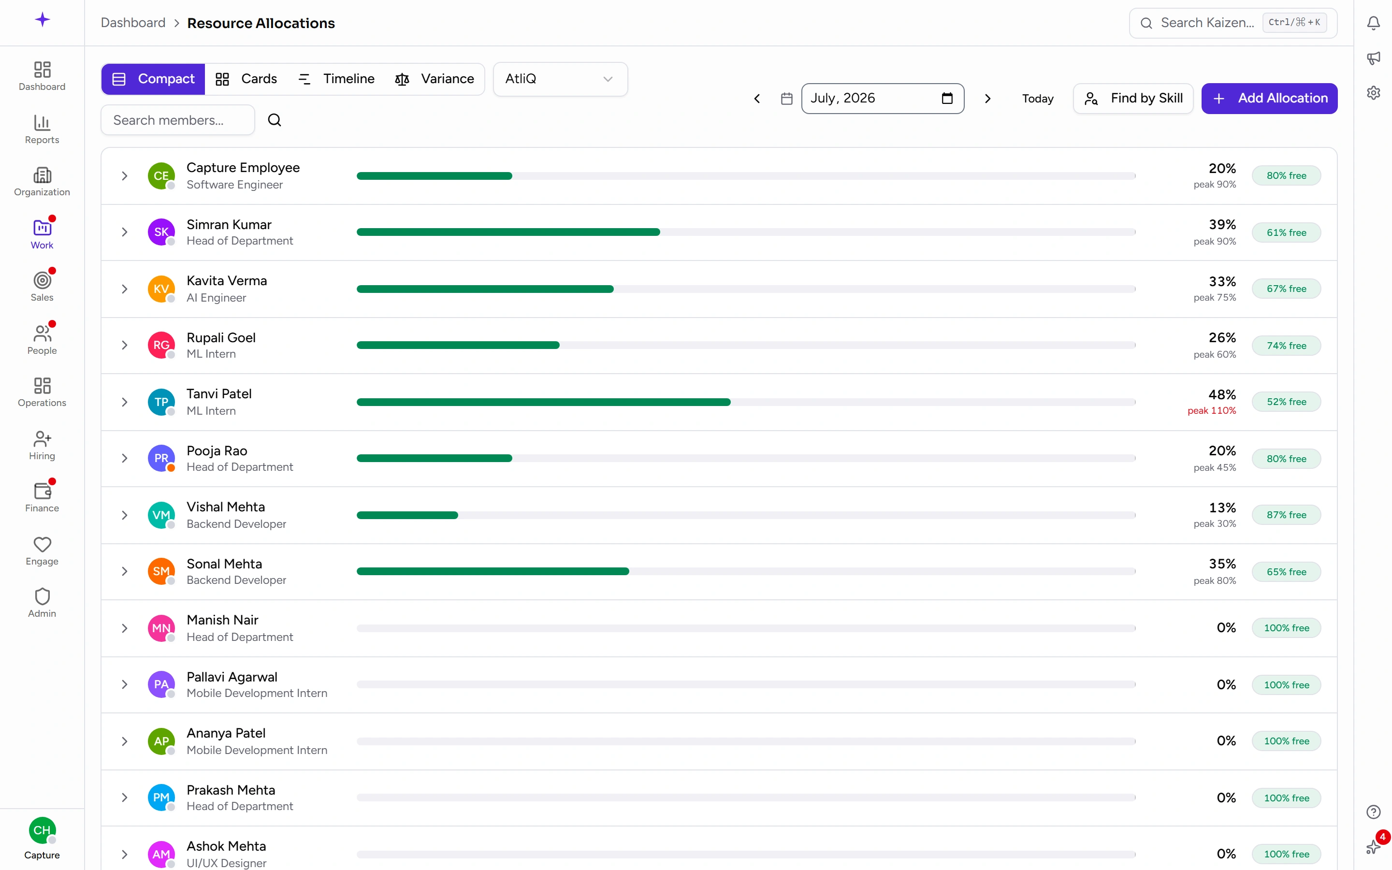Expand Tanvi Patel row

click(124, 402)
